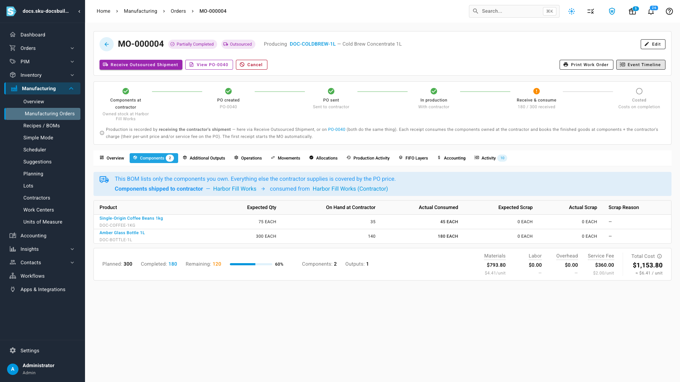Open notifications bell with badge 26
Screen dimensions: 680x382
(x=651, y=11)
